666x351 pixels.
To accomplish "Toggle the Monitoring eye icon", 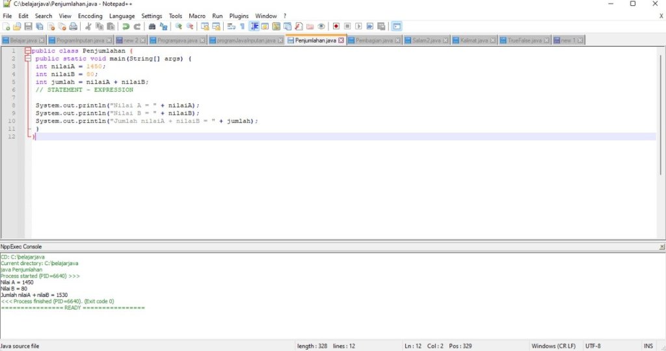I will coord(321,27).
